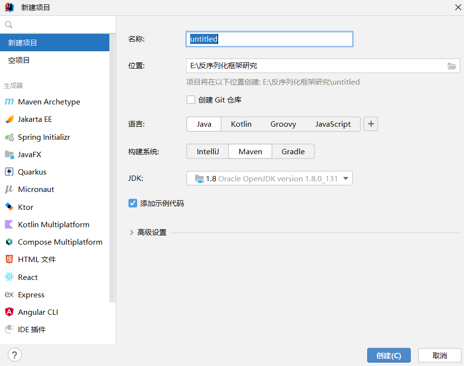
Task: Choose IntelliJ build system
Action: click(x=208, y=151)
